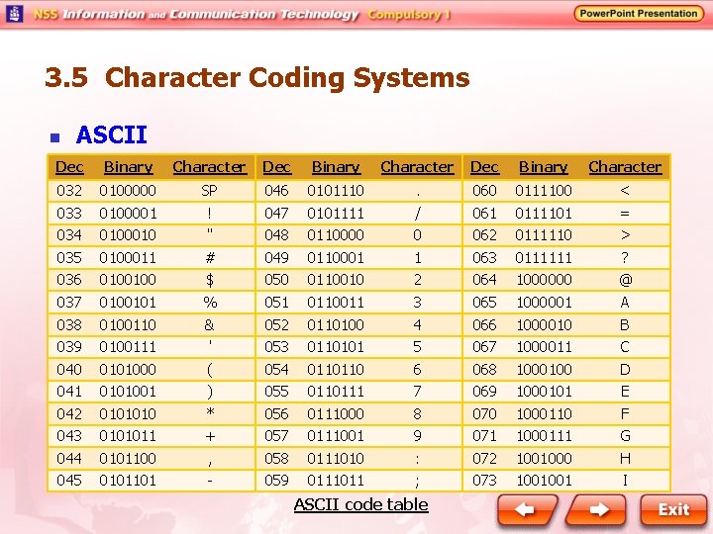This screenshot has width=713, height=534.
Task: Select decimal code '052'
Action: pos(276,325)
